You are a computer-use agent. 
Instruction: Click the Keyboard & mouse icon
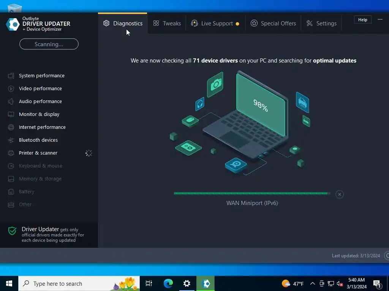[11, 166]
